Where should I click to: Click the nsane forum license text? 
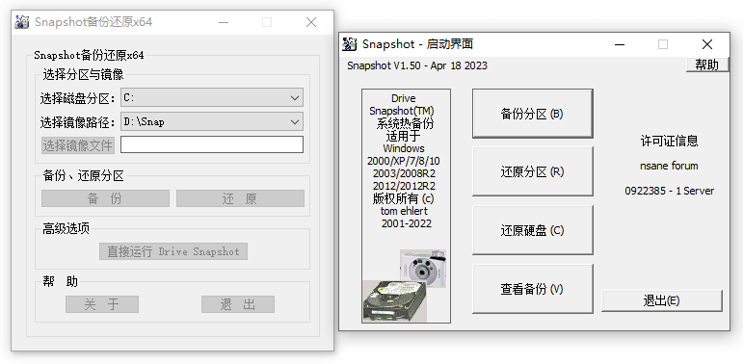pyautogui.click(x=669, y=167)
